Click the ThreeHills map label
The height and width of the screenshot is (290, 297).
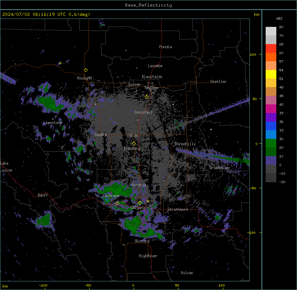185,144
